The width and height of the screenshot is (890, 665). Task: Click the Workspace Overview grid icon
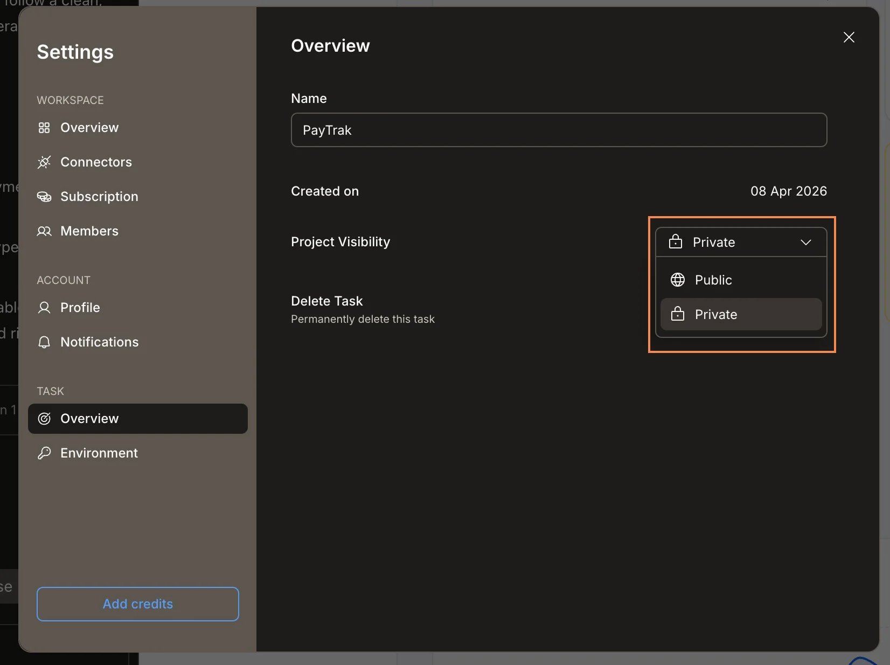(44, 128)
